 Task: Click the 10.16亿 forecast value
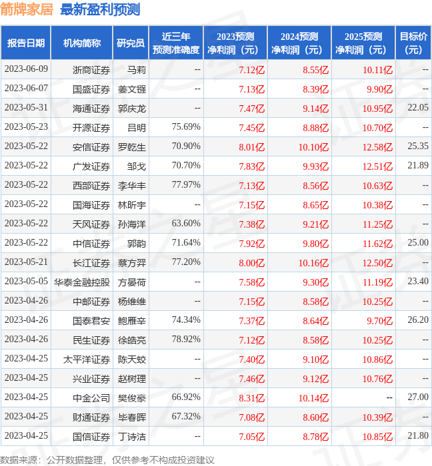(x=313, y=264)
